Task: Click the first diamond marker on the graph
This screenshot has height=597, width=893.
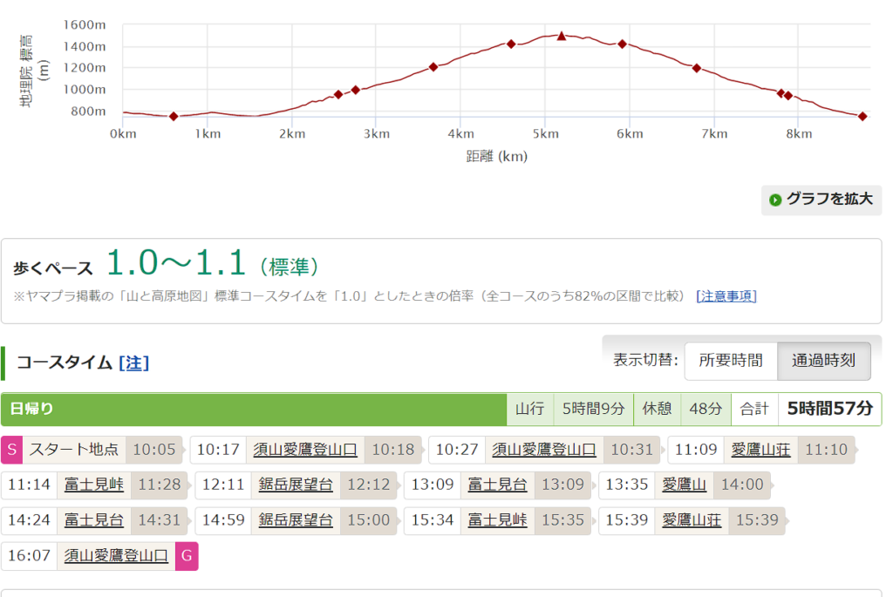Action: click(x=174, y=116)
